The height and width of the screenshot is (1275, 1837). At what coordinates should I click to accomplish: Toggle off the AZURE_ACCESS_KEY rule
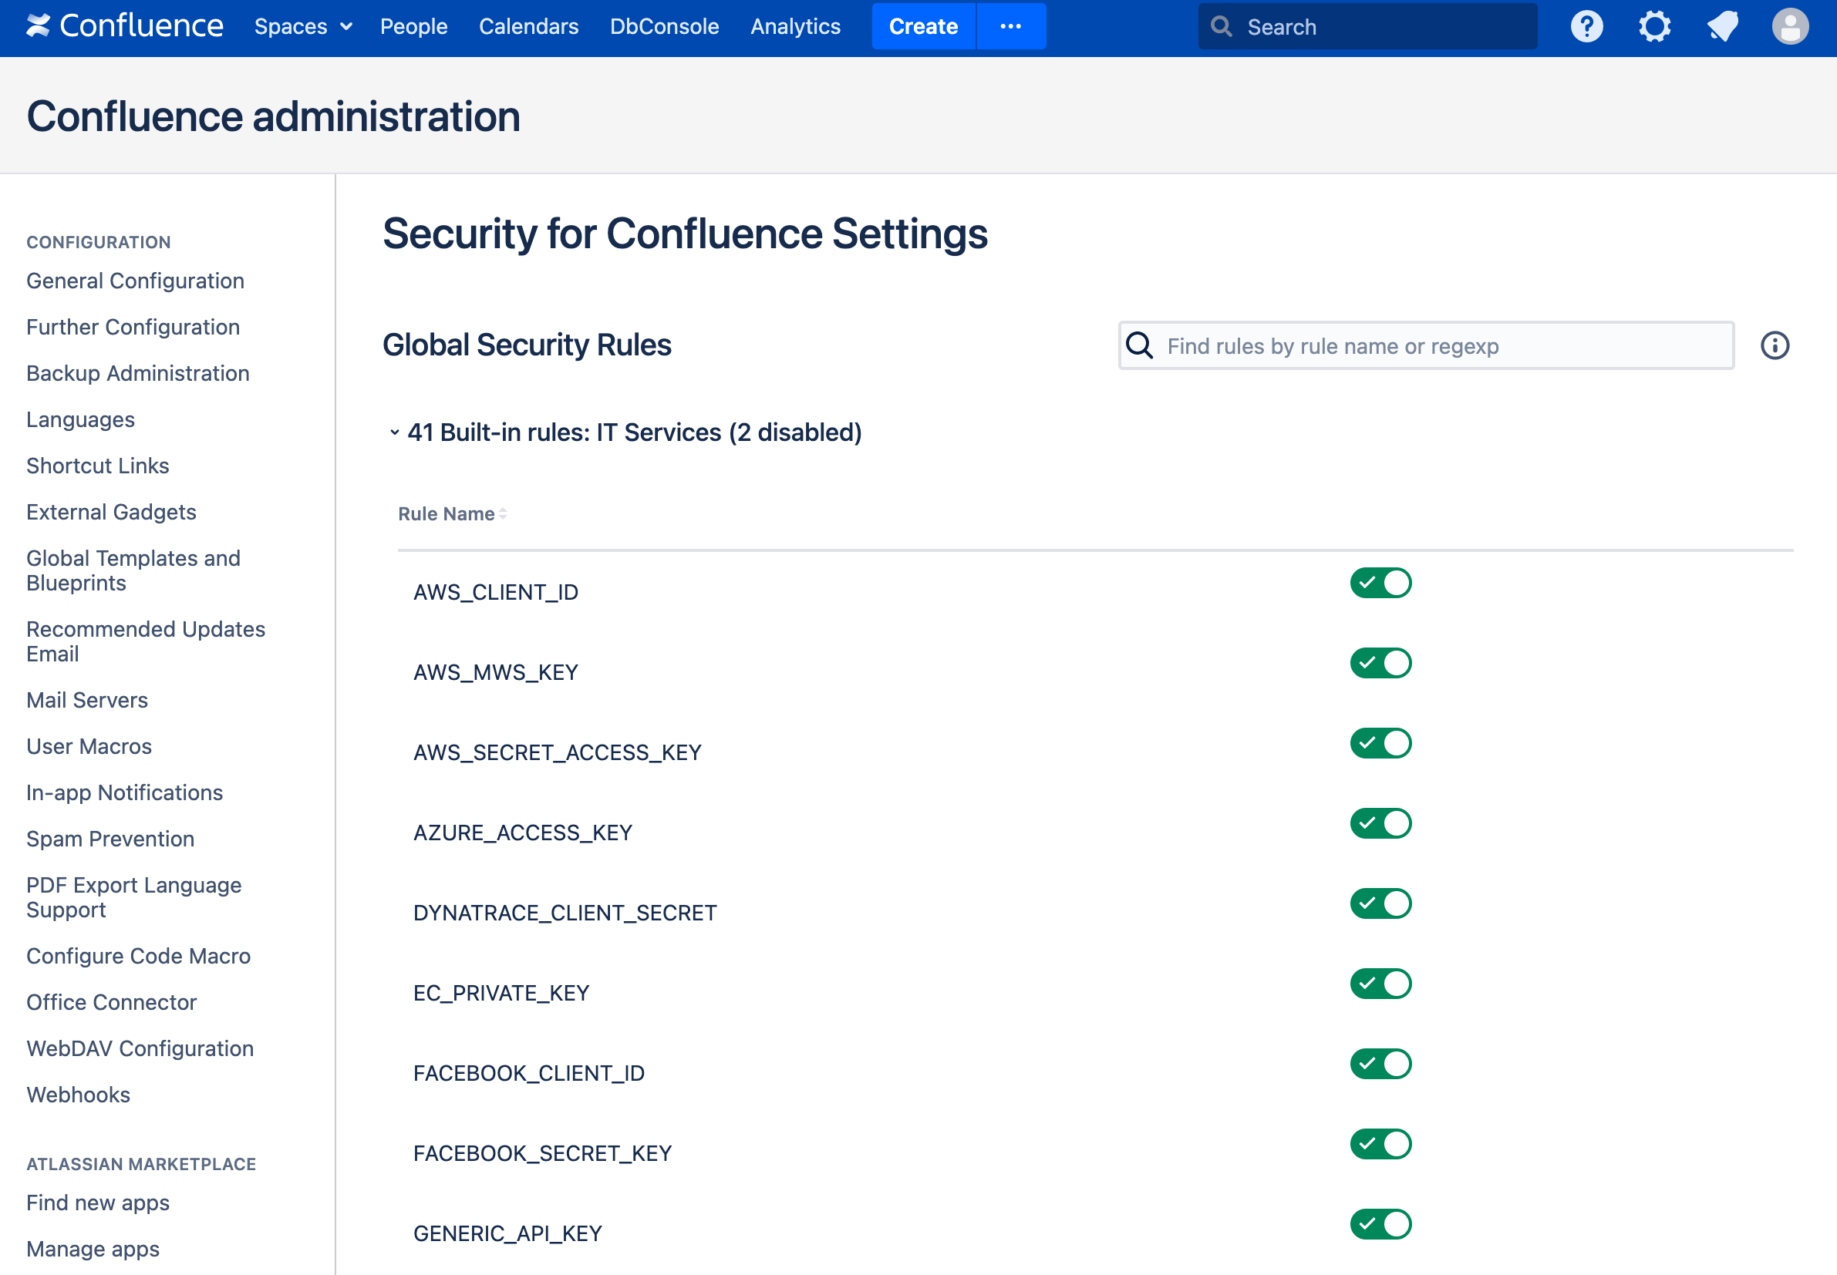point(1380,823)
